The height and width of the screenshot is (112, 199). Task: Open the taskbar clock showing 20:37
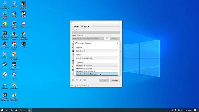[190, 110]
